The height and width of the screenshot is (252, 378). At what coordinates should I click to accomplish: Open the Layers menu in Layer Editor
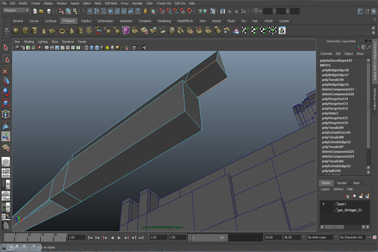tap(325, 189)
